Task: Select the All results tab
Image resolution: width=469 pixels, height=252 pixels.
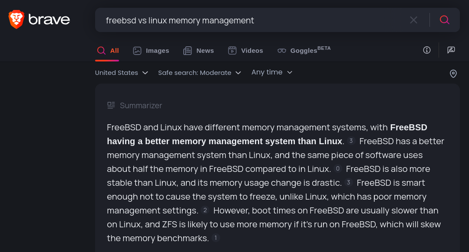Action: click(108, 51)
